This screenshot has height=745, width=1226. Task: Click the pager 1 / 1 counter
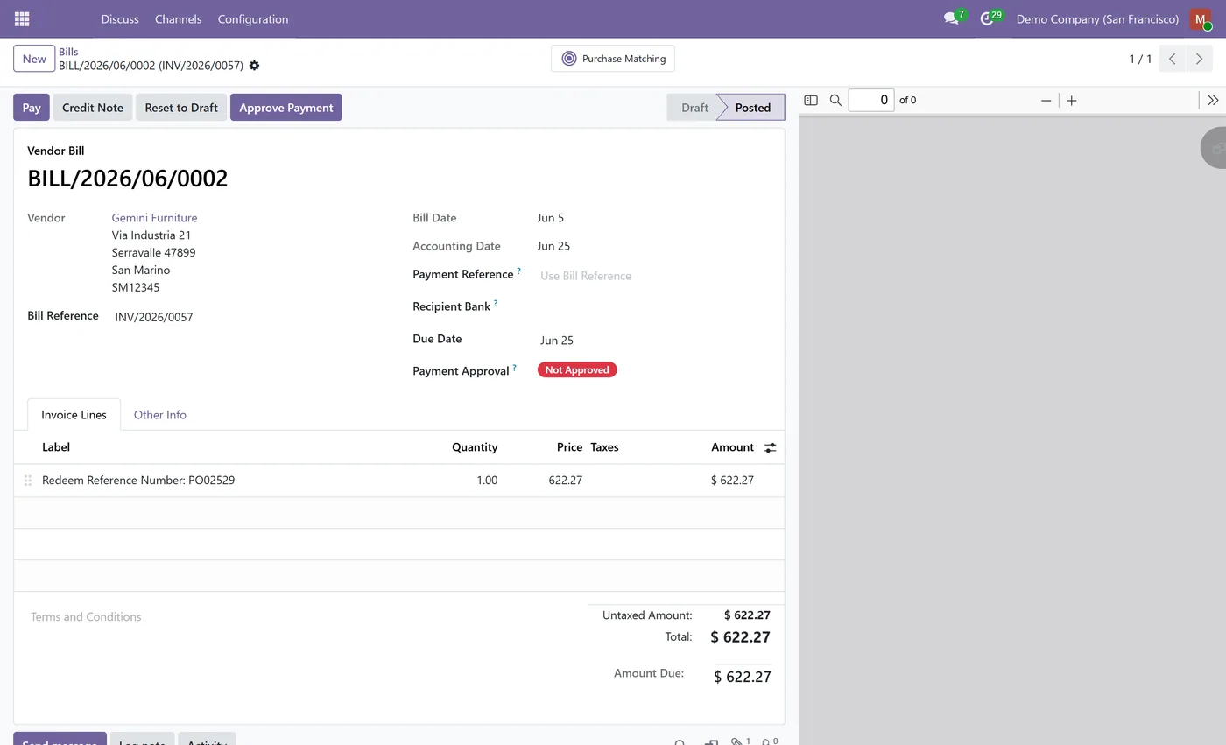(x=1140, y=59)
